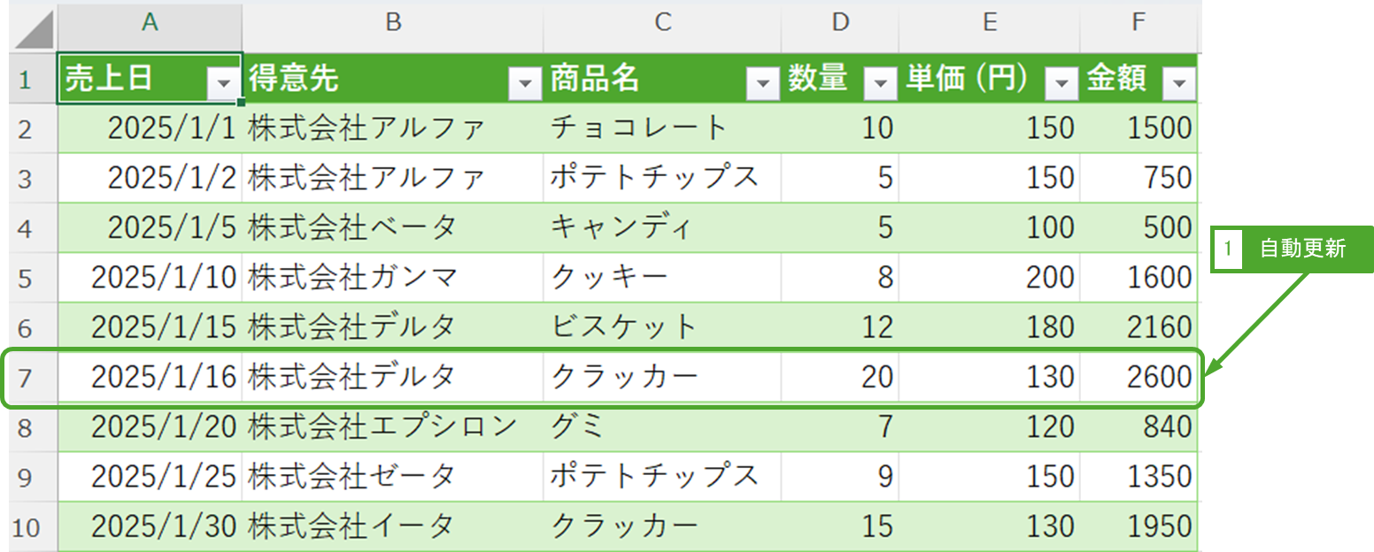The width and height of the screenshot is (1374, 552).
Task: Select the cell with 株式会社エプシロン
Action: [x=382, y=427]
